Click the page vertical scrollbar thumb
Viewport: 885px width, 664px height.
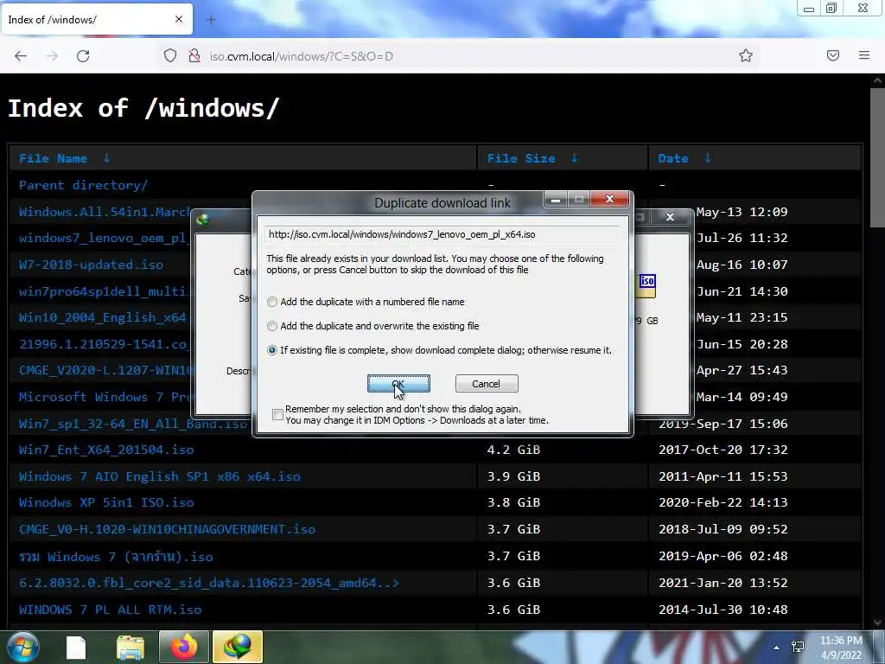click(878, 157)
